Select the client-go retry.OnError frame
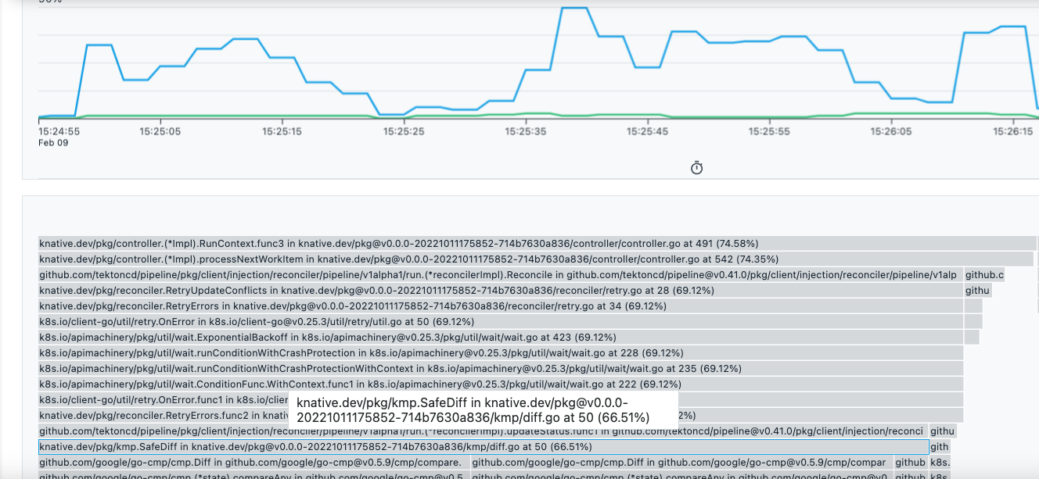Screen dimensions: 1039x479 tap(313, 321)
